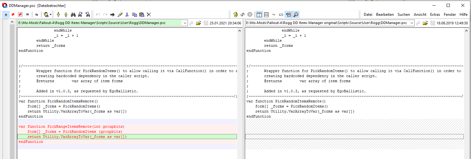Open the Ansicht menu
This screenshot has height=159, width=471.
click(x=420, y=15)
